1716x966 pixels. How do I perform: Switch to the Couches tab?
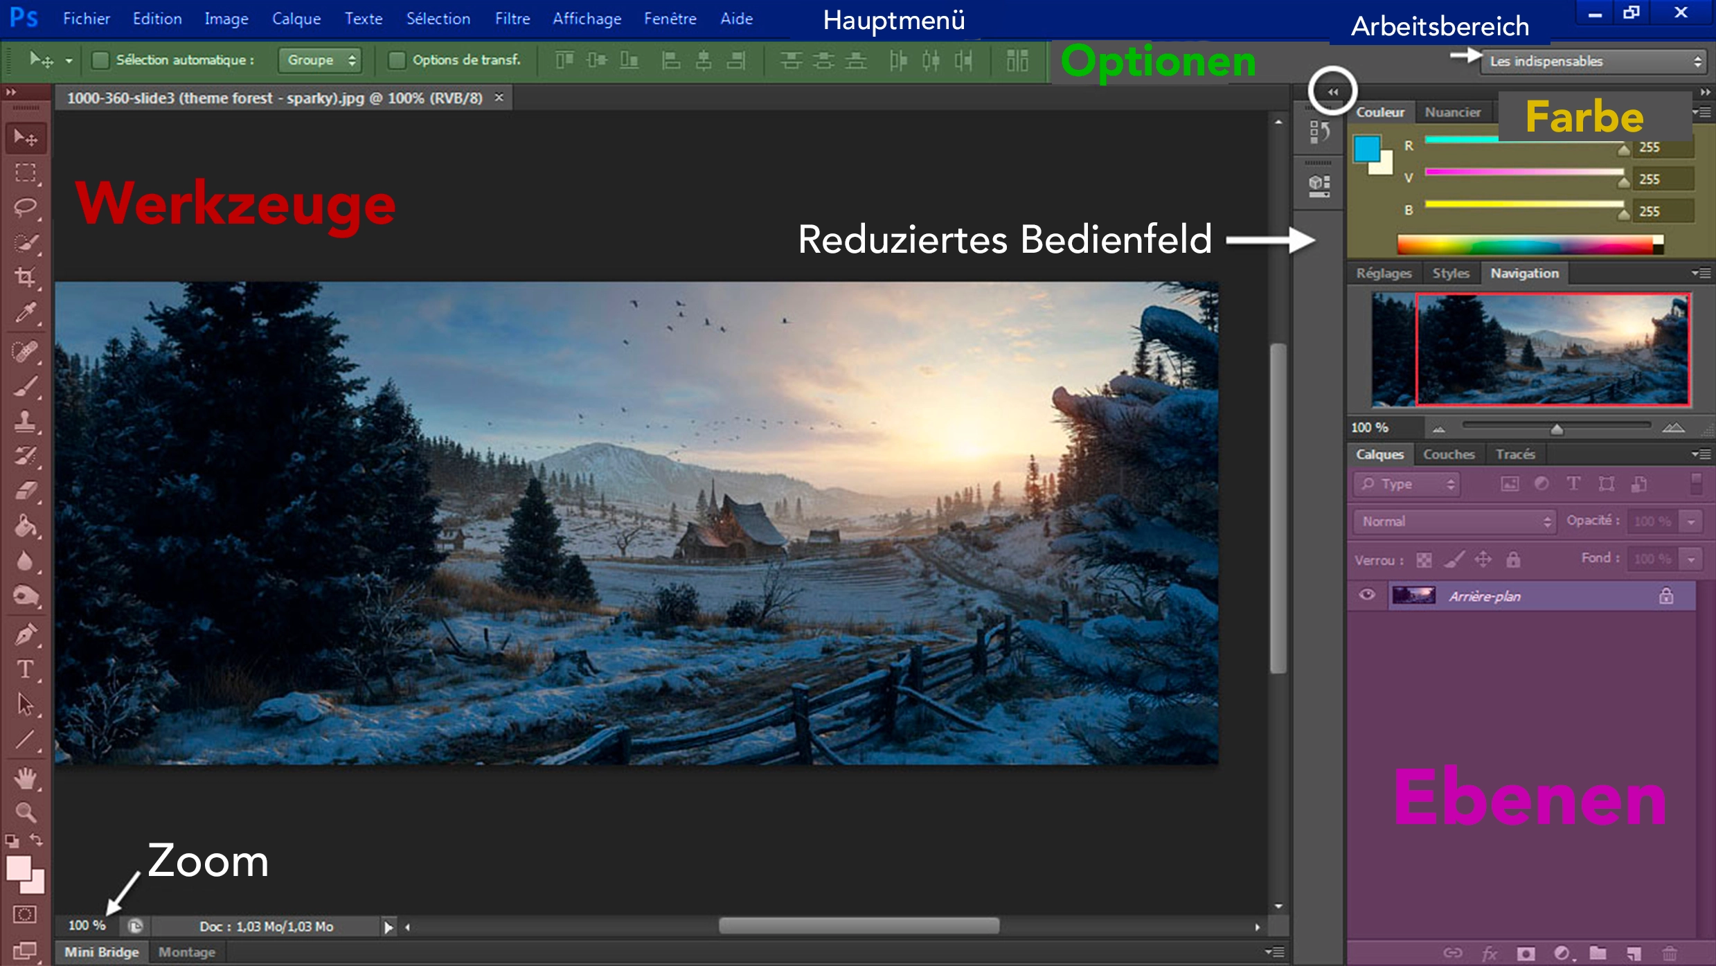1449,454
